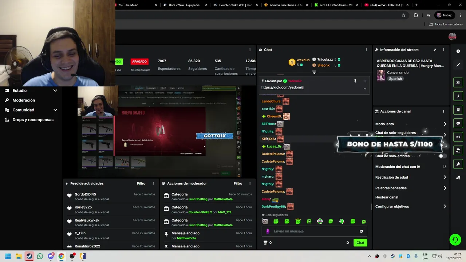Image resolution: width=466 pixels, height=262 pixels.
Task: Click GordoDIDI45 in activity feed
Action: click(x=85, y=194)
